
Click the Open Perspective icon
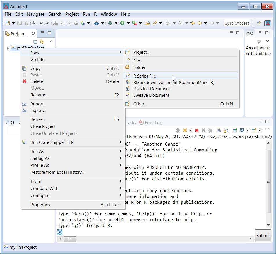click(258, 23)
